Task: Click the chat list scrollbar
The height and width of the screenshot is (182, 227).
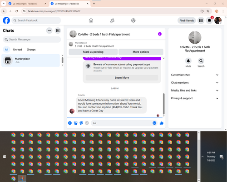Action: [x=62, y=60]
